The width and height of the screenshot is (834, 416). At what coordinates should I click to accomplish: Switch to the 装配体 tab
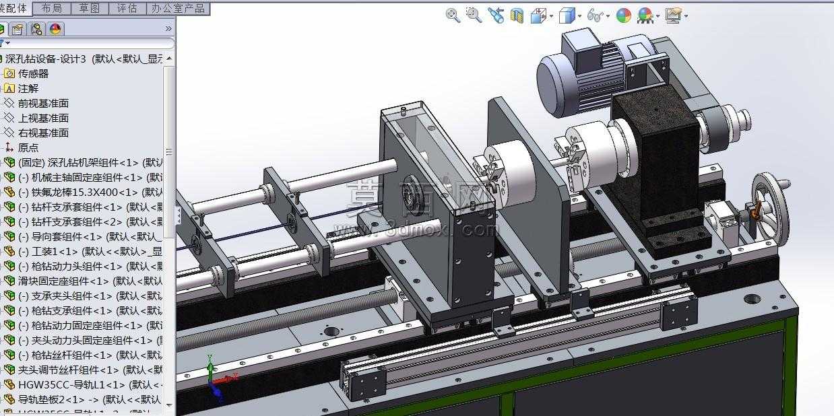pyautogui.click(x=15, y=8)
